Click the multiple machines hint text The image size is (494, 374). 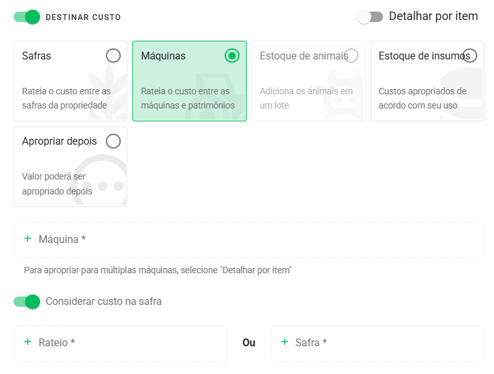pyautogui.click(x=158, y=270)
